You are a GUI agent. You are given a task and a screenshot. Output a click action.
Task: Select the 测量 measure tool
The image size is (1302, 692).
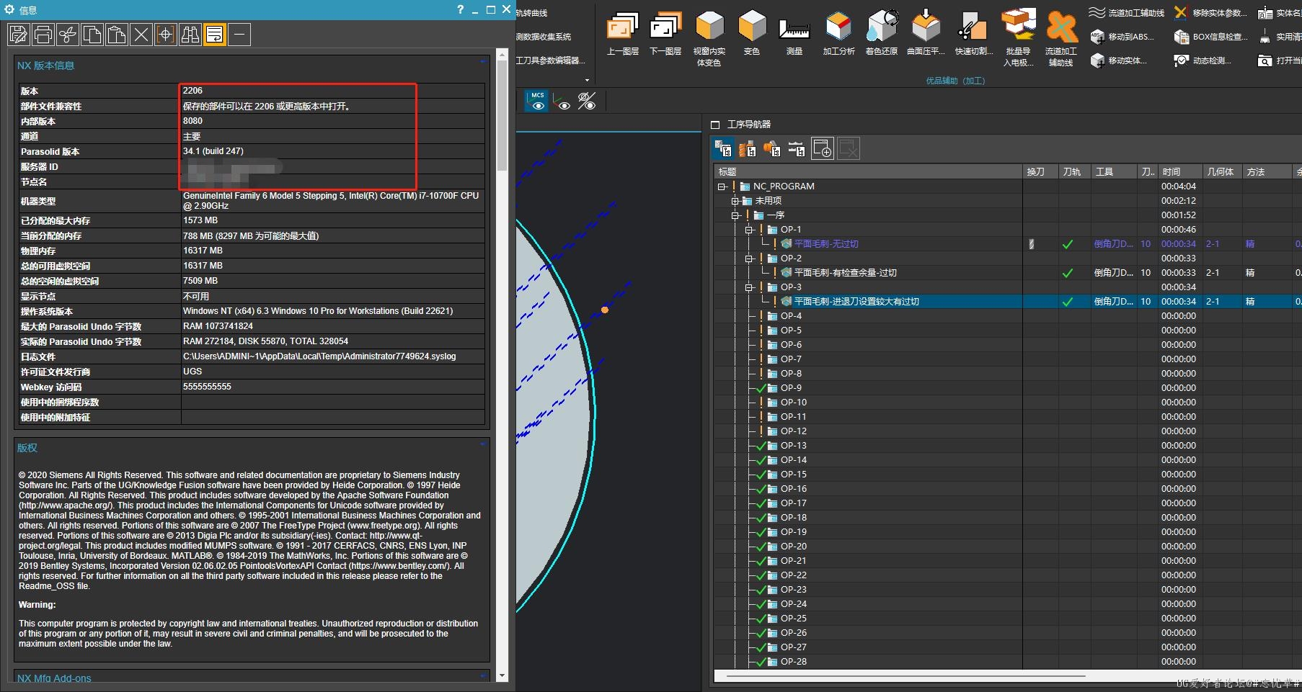[x=794, y=33]
